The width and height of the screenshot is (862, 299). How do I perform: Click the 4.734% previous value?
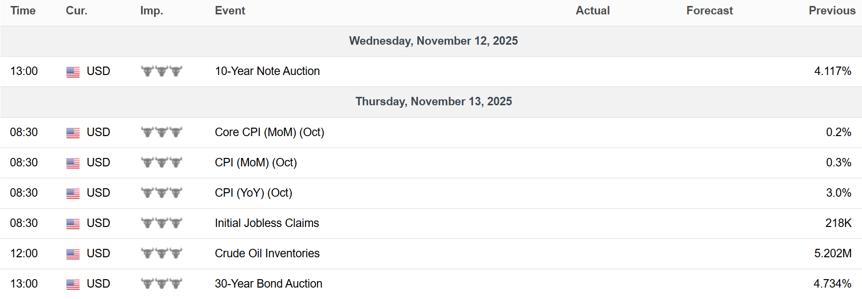coord(832,284)
